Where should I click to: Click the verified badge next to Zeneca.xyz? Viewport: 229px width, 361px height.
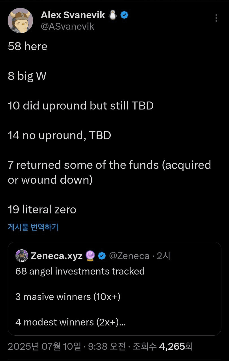coord(102,256)
